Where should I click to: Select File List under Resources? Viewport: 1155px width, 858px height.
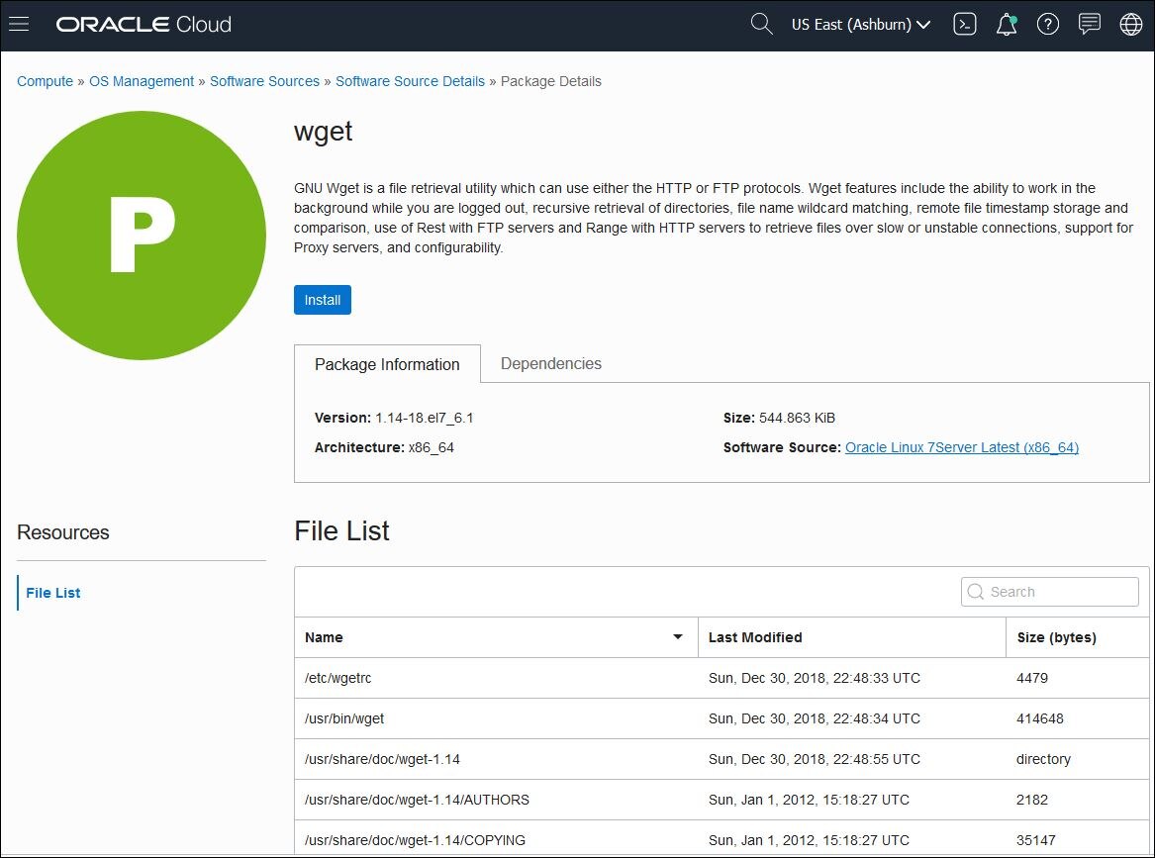(53, 592)
